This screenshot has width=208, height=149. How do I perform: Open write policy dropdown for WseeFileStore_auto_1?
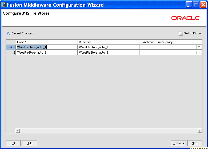[x=199, y=47]
